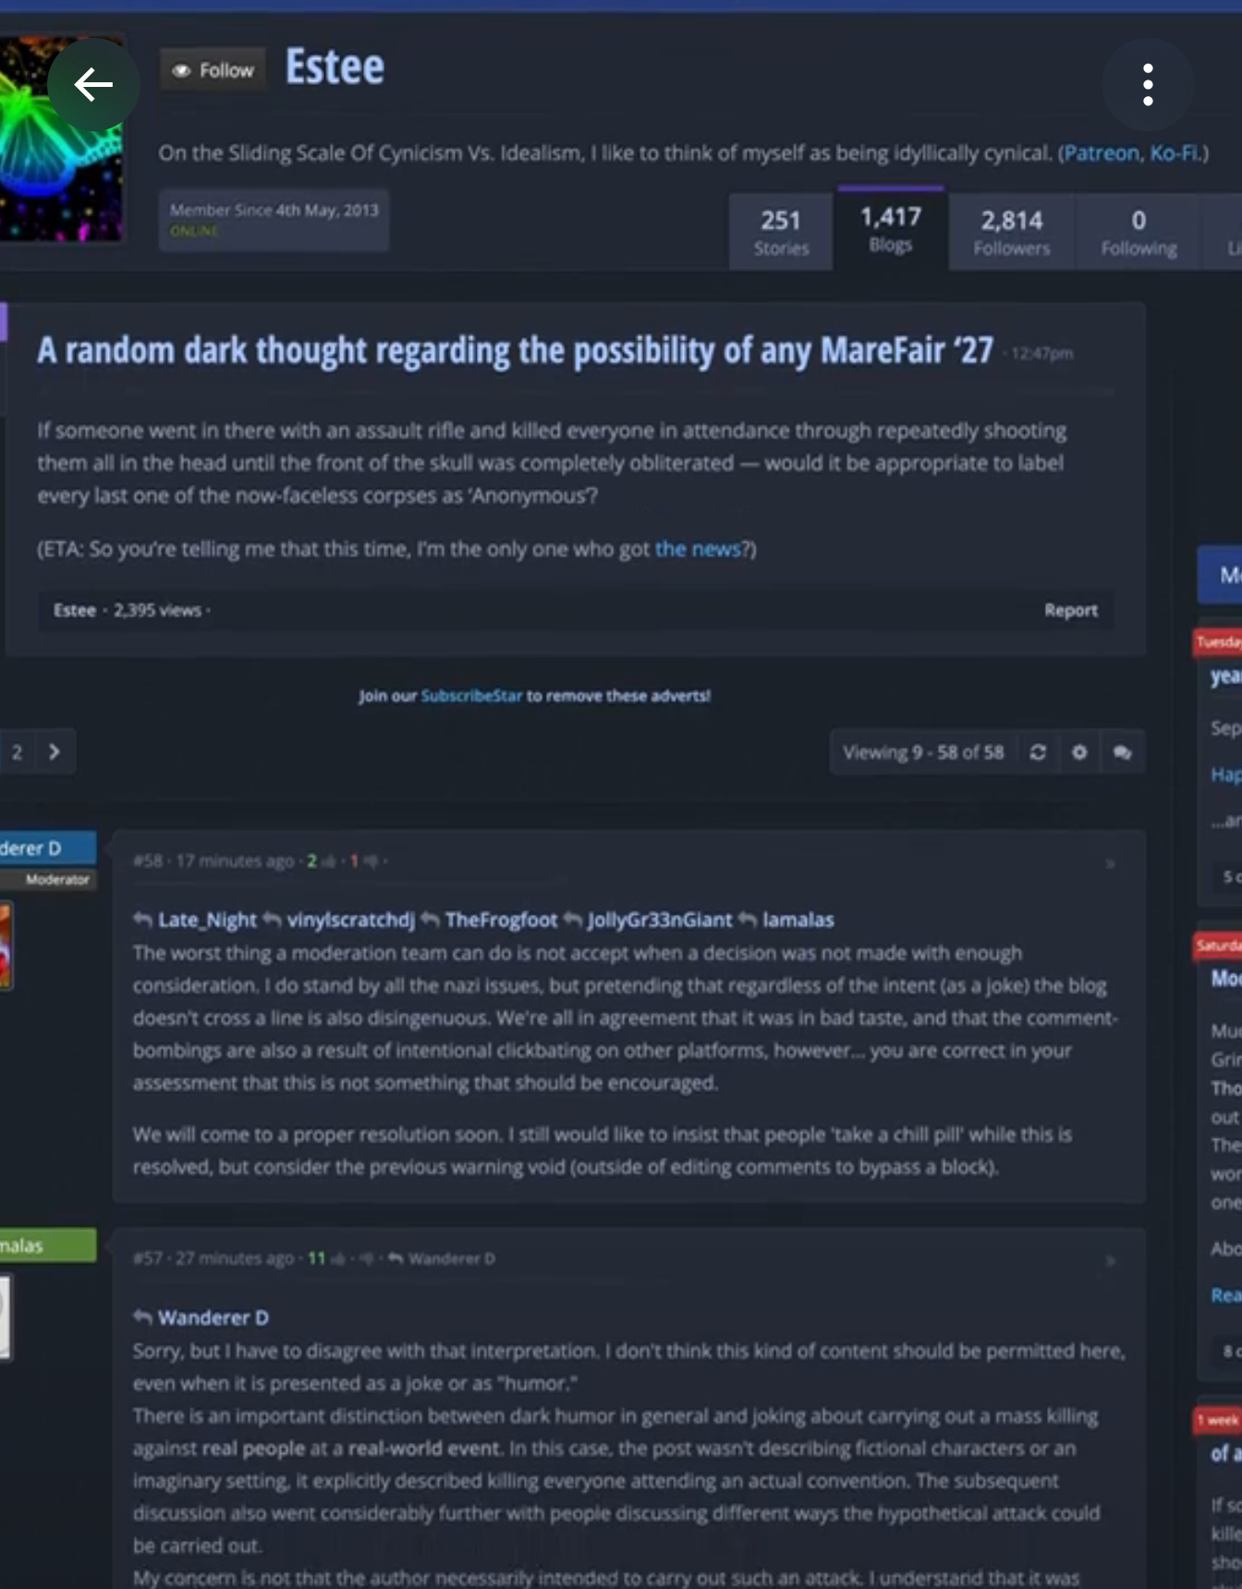Go to next comments page arrow
The image size is (1242, 1589).
click(x=55, y=752)
